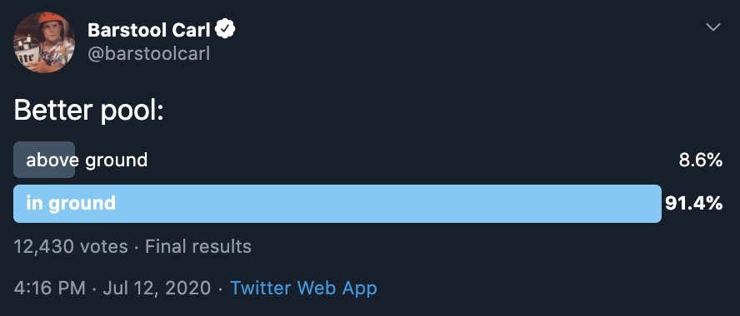Screen dimensions: 740x316
Task: Click the 8.6% result percentage
Action: [x=701, y=160]
